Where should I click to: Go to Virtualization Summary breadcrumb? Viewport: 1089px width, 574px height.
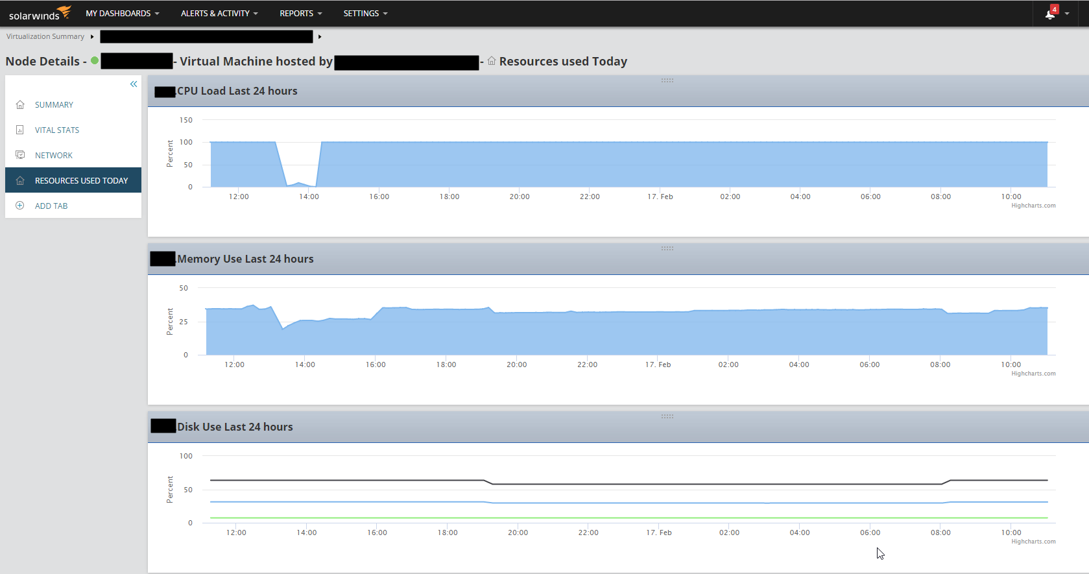(x=45, y=36)
